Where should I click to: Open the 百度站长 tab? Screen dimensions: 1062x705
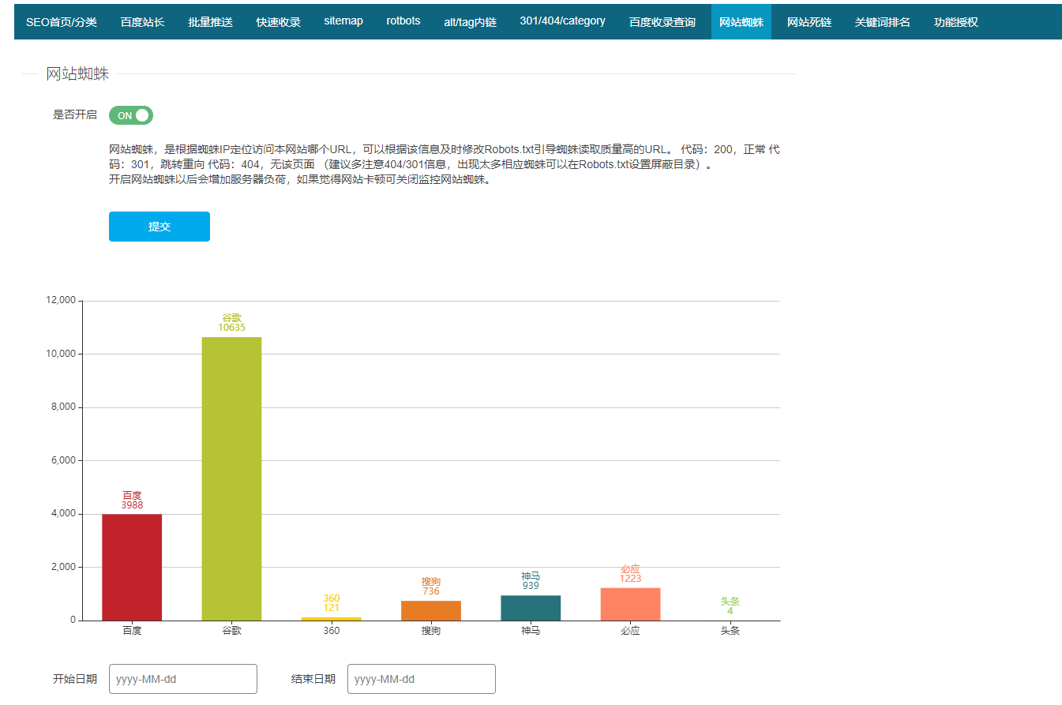pyautogui.click(x=142, y=21)
